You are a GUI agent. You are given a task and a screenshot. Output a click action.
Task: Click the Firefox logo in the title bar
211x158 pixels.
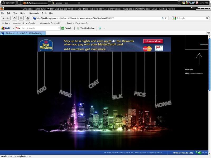[x=2, y=9]
